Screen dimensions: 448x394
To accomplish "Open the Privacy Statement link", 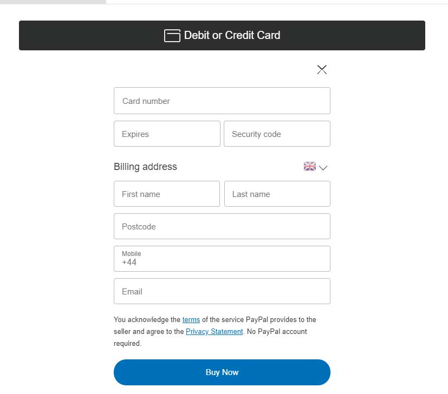I will [x=215, y=331].
